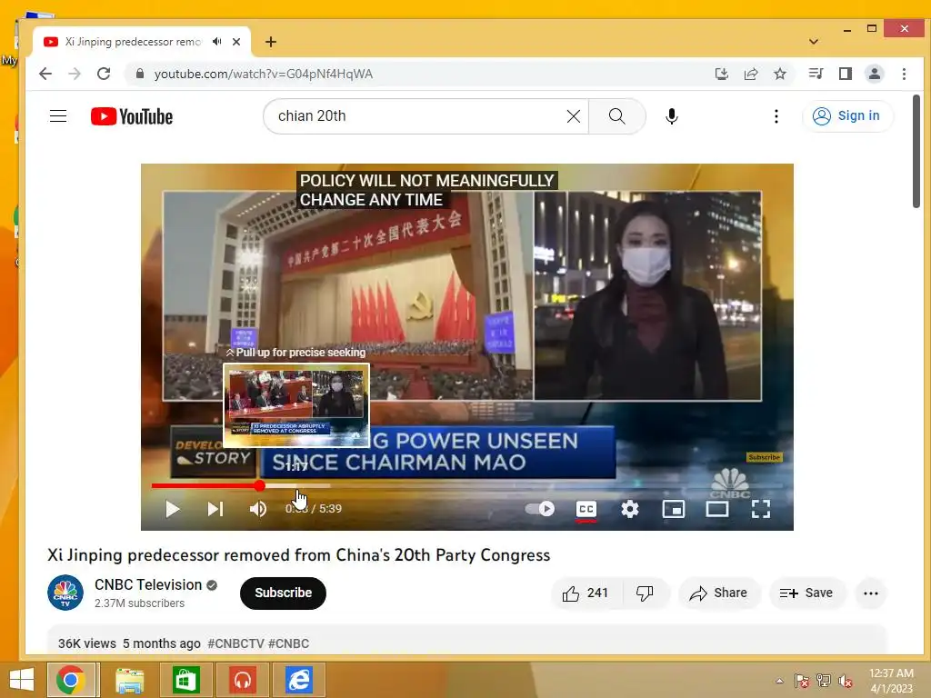Viewport: 931px width, 698px height.
Task: Click the #CNBC hashtag
Action: coord(288,643)
